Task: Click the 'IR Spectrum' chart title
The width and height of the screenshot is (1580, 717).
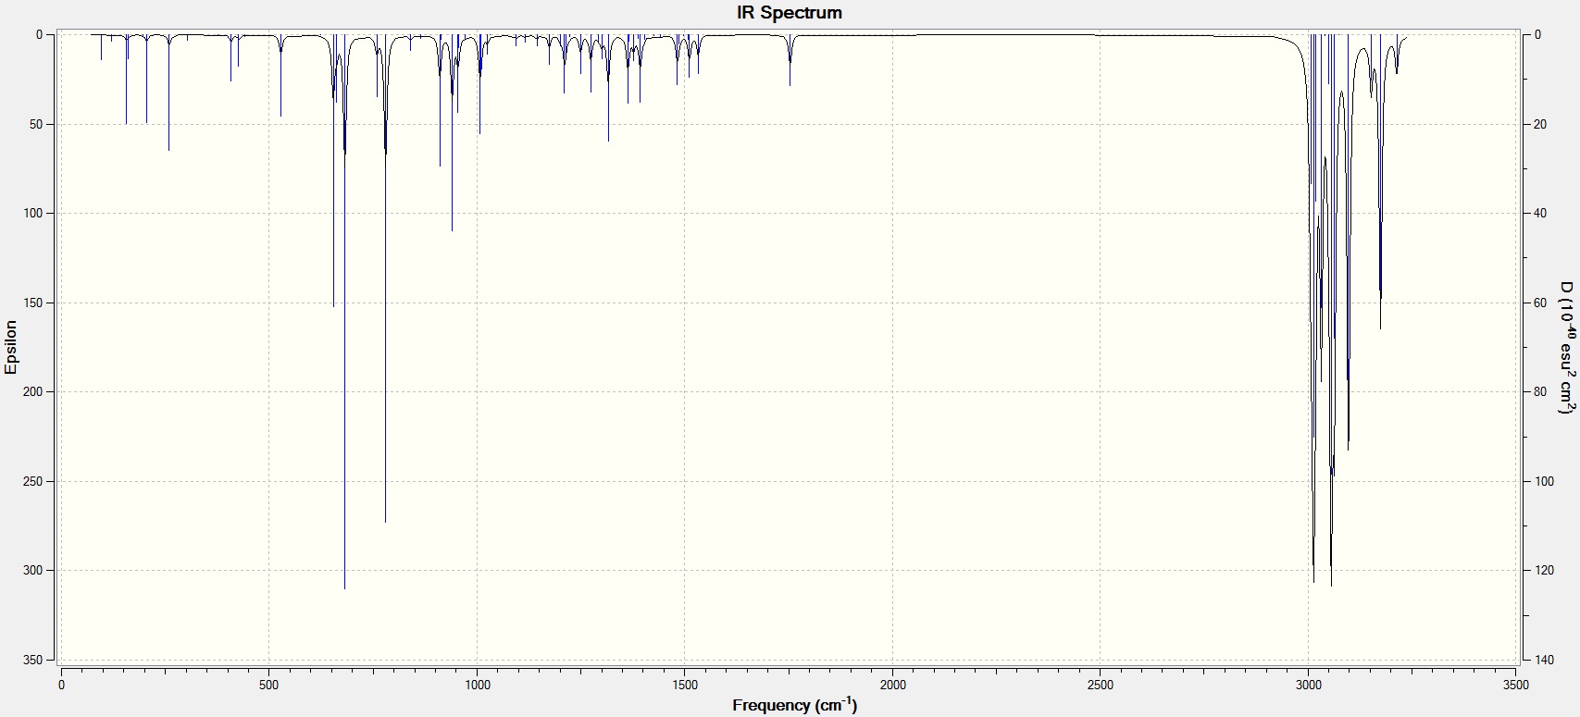Action: [x=790, y=13]
